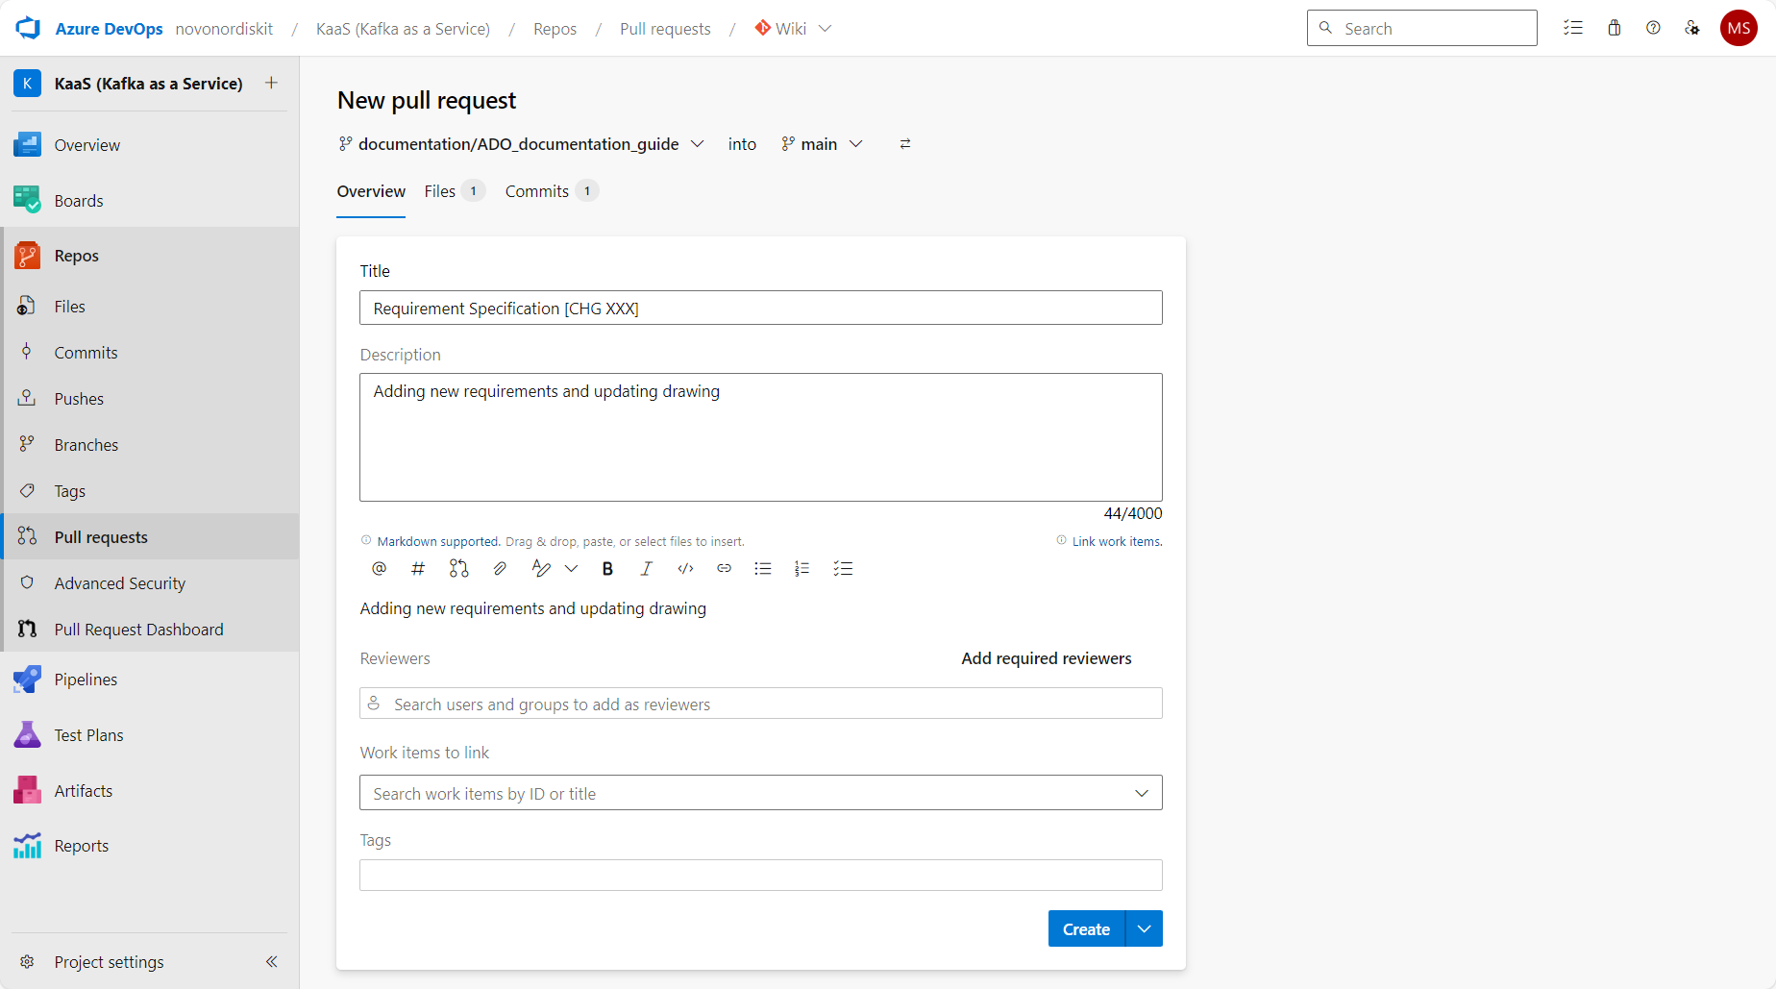The width and height of the screenshot is (1776, 989).
Task: Click the Markdown supported link
Action: click(438, 541)
